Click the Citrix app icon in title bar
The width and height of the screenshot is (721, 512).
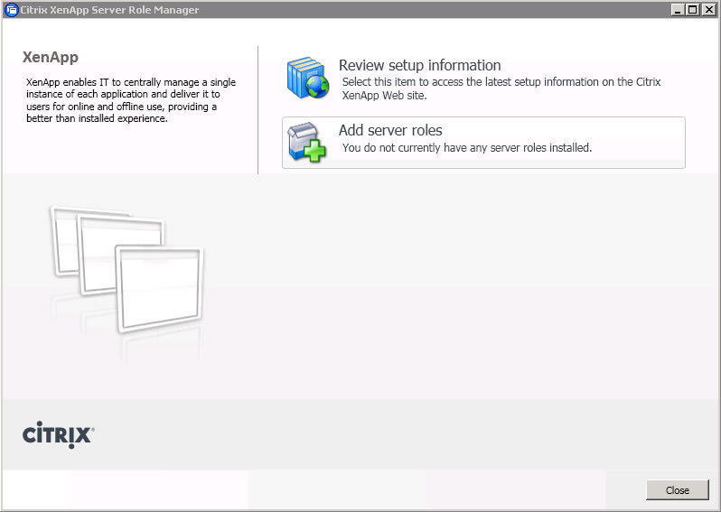[x=11, y=10]
